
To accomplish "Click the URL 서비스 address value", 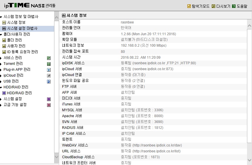I will [156, 151].
